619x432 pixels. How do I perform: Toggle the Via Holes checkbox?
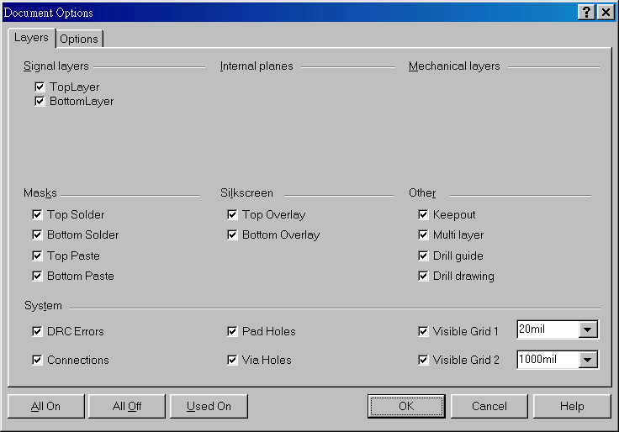232,360
